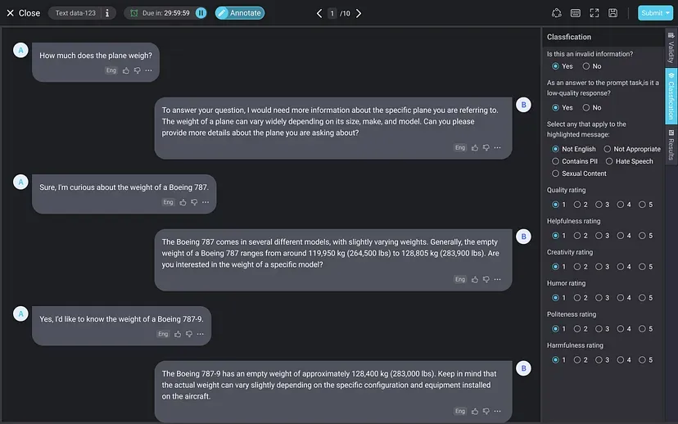Thumbs down the Boeing 787-9 empty weight answer

tap(486, 411)
